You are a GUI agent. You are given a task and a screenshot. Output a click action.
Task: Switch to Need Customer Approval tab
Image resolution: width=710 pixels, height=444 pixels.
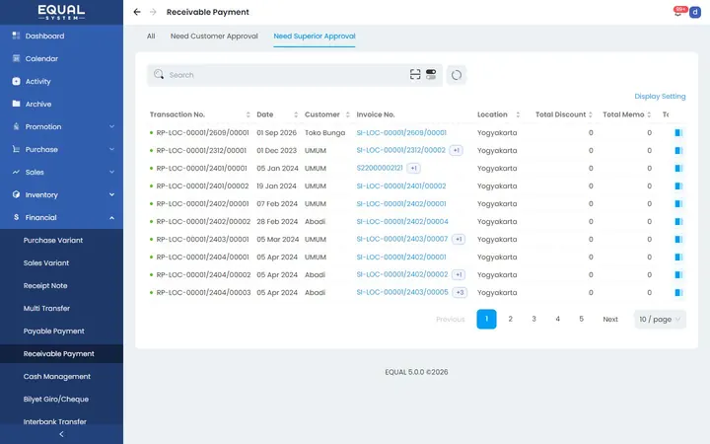pos(214,37)
